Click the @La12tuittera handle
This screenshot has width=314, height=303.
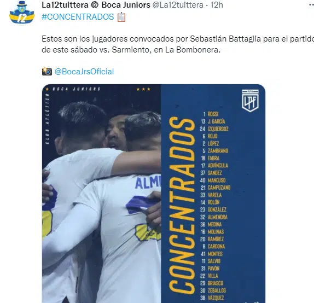(x=178, y=5)
